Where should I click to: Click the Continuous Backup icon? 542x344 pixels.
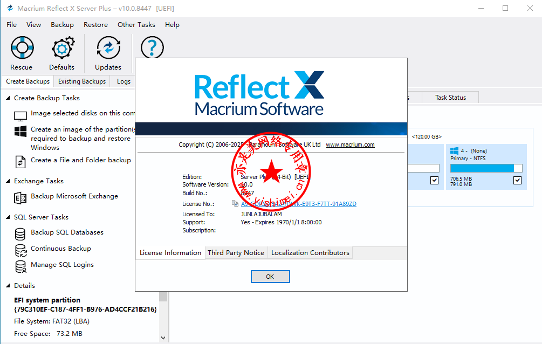click(x=20, y=250)
